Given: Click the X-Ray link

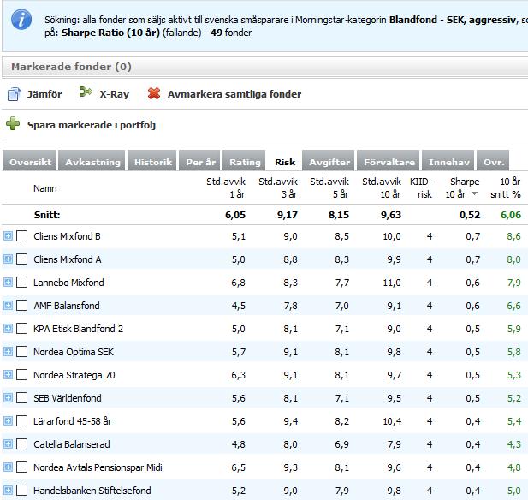Looking at the screenshot, I should (115, 94).
